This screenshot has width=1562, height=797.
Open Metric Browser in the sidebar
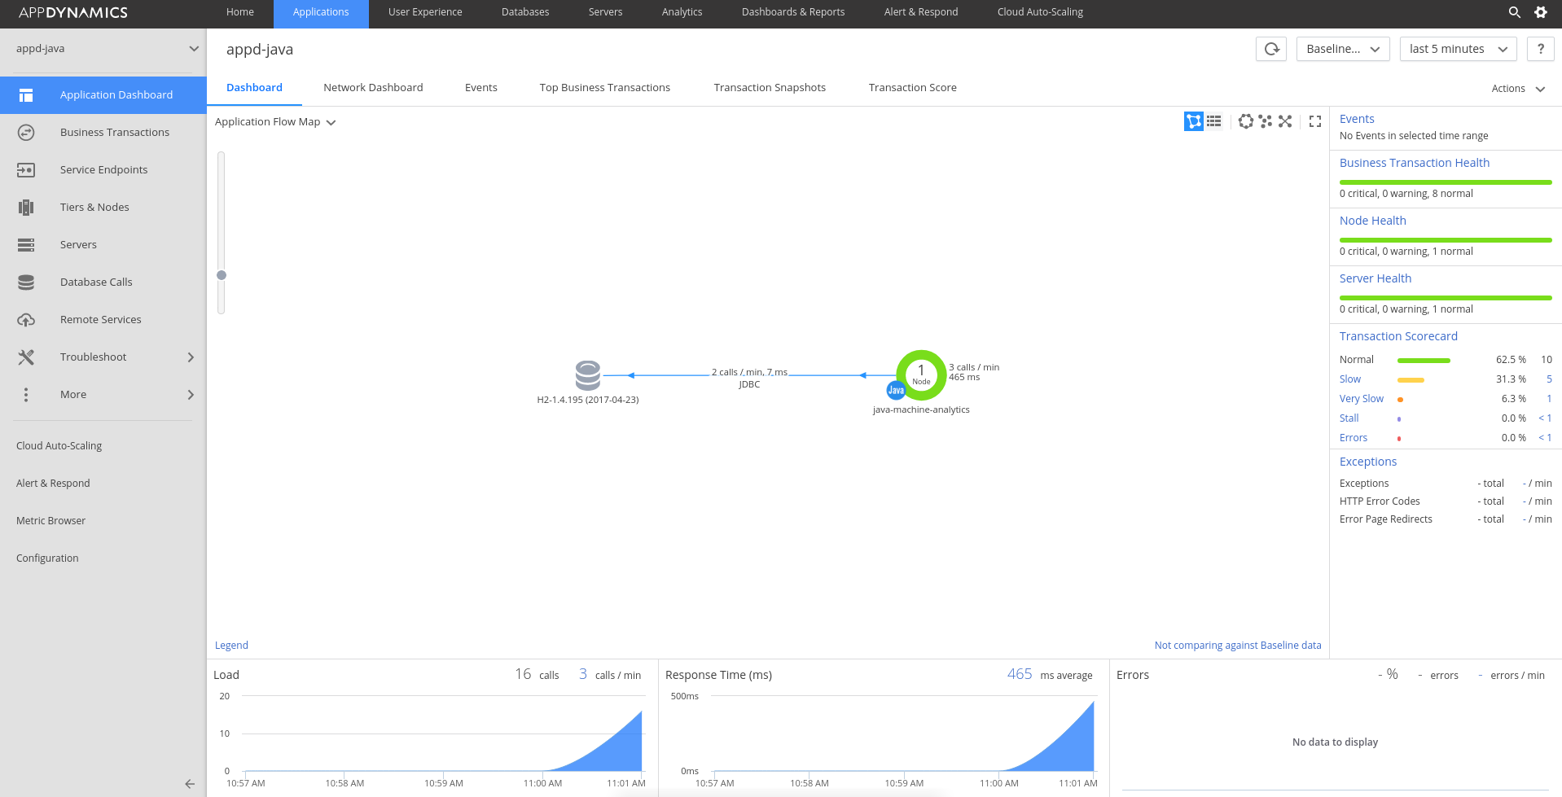coord(50,521)
